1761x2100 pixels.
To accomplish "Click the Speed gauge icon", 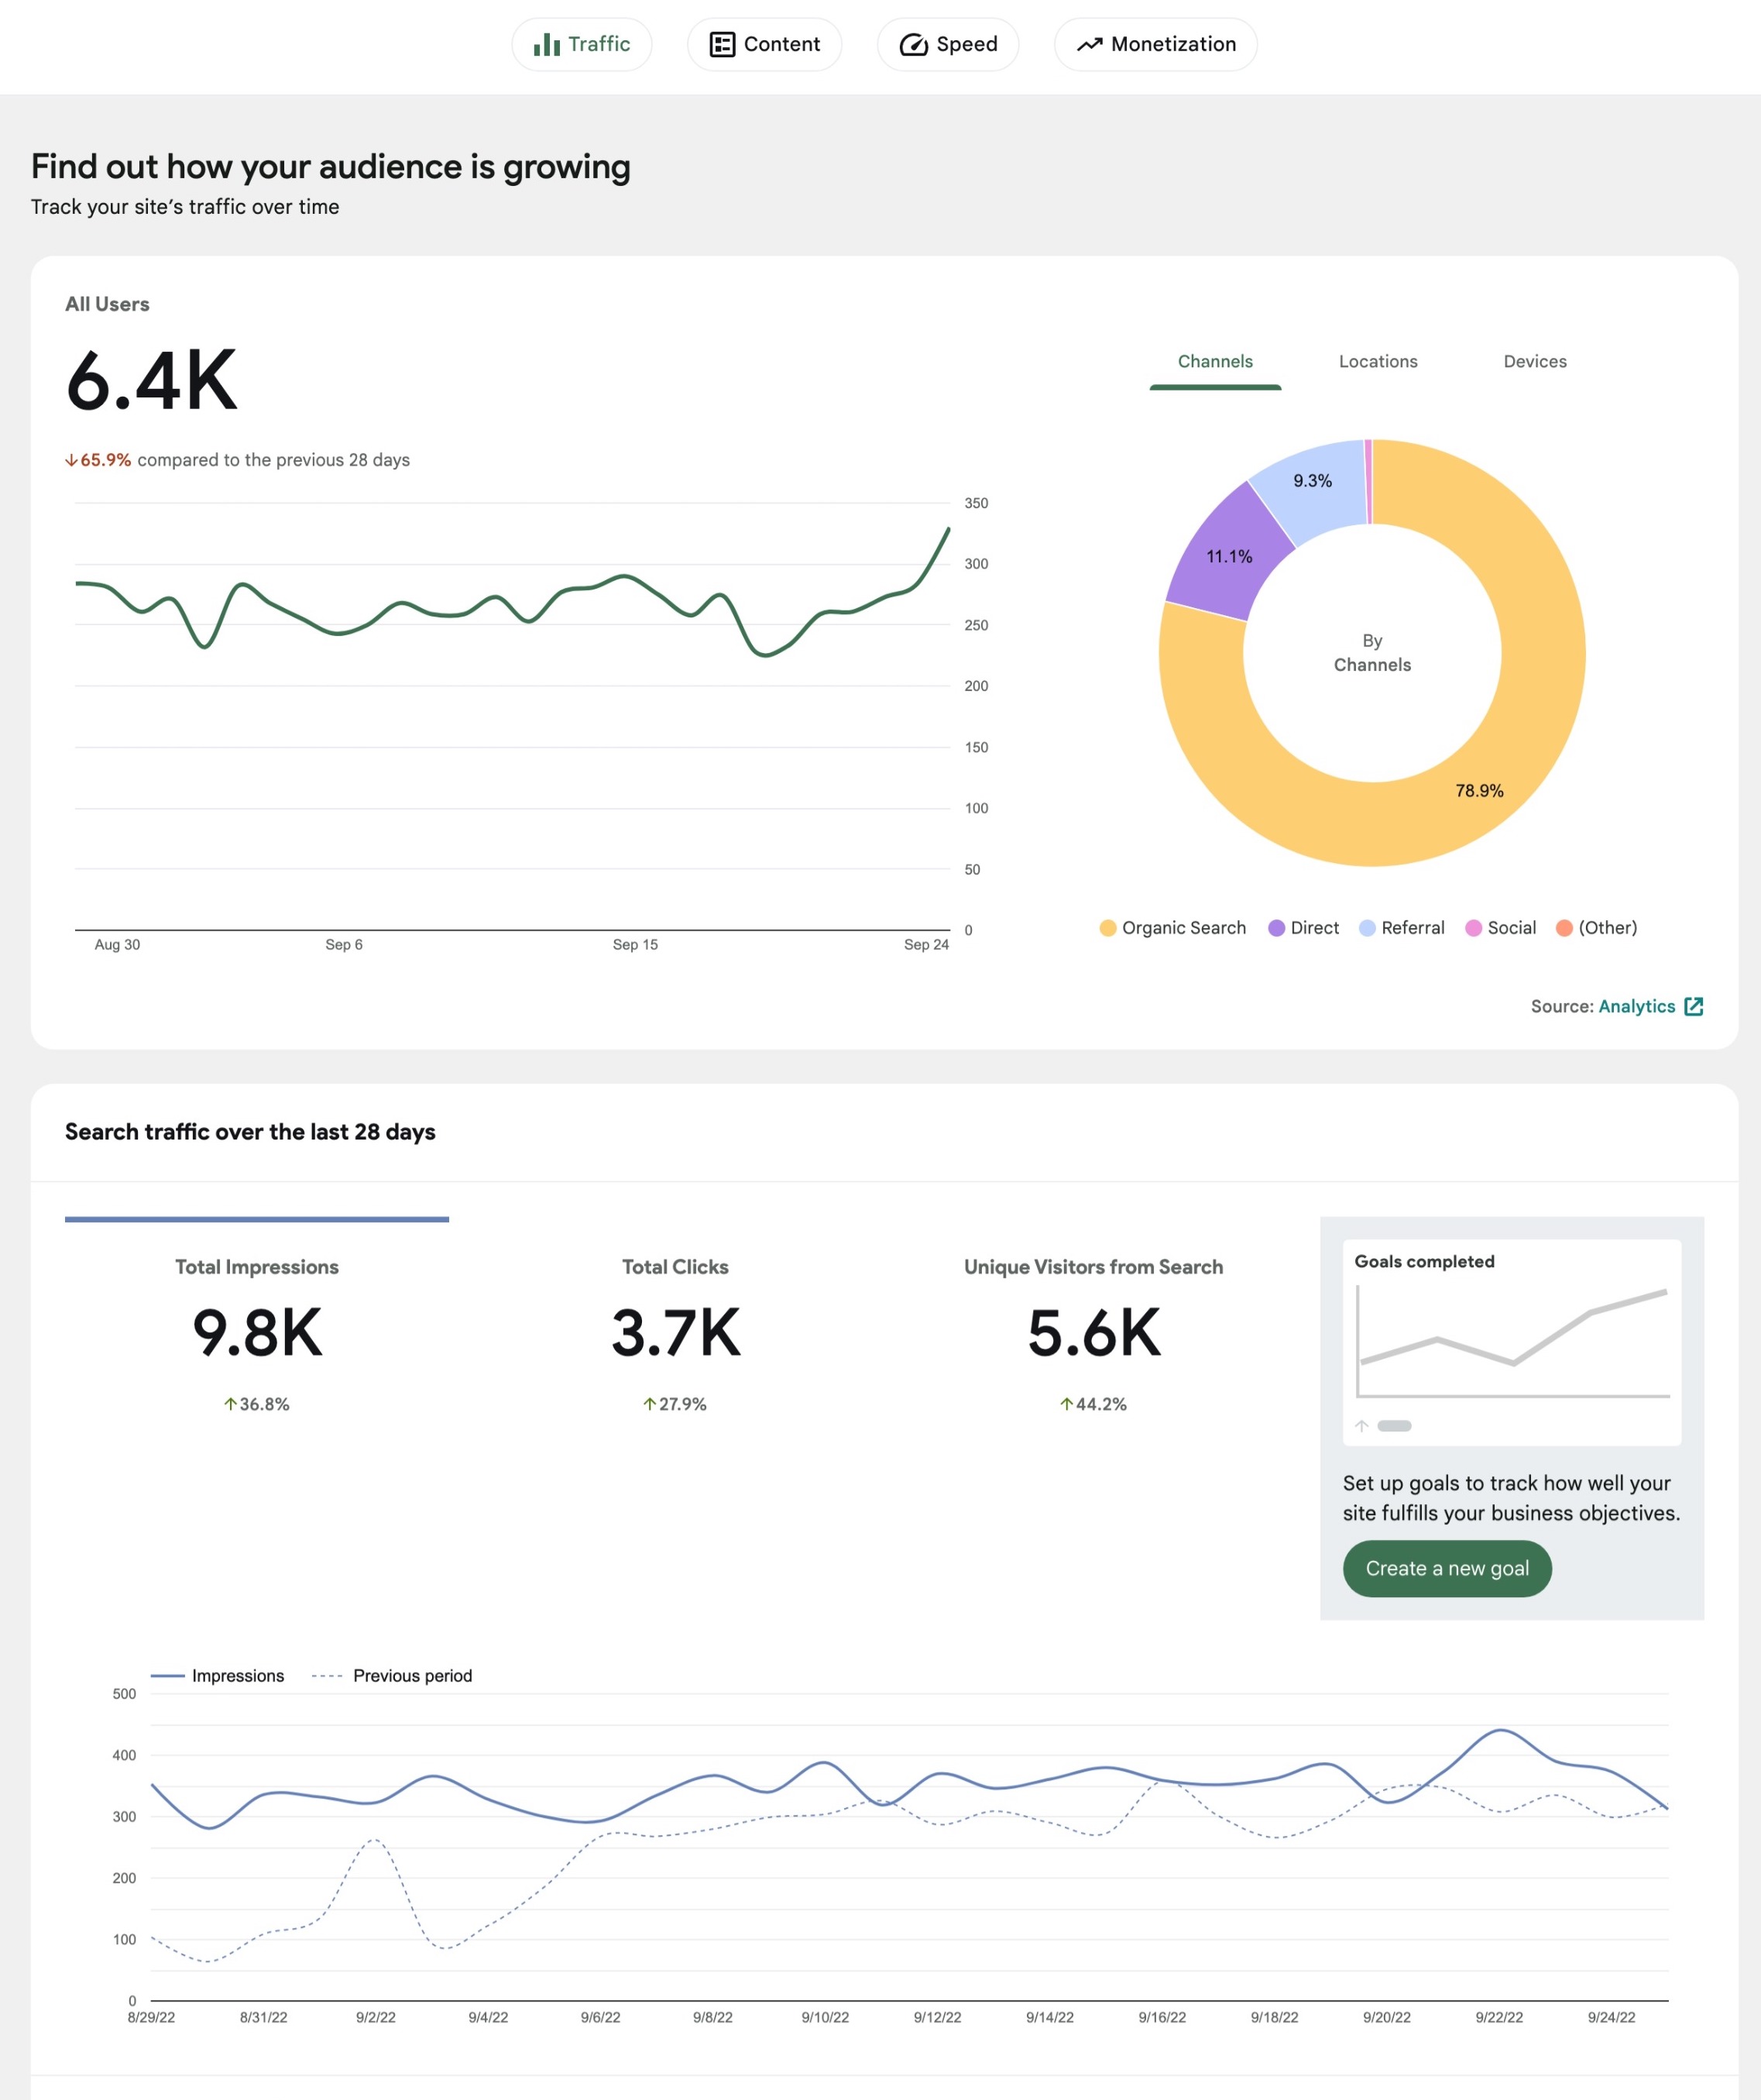I will pos(913,44).
